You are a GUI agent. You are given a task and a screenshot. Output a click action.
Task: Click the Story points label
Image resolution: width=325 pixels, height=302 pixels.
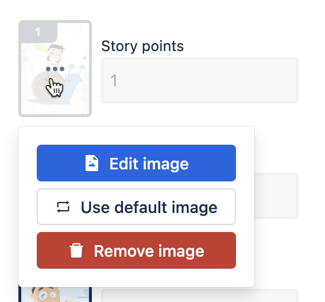tap(142, 46)
